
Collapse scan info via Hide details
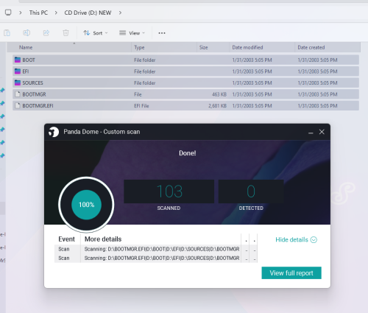(x=296, y=239)
